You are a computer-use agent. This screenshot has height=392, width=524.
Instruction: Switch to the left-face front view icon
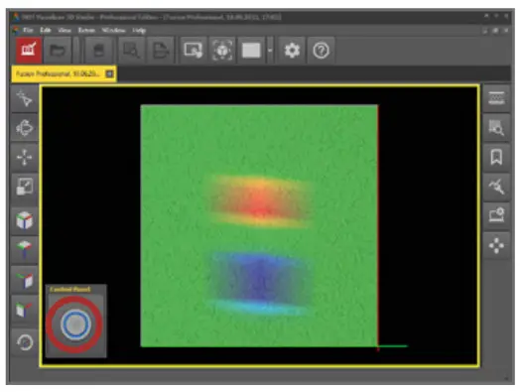click(25, 309)
